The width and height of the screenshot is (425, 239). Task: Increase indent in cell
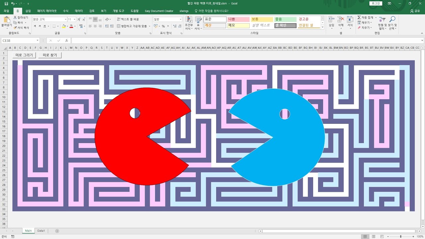[112, 26]
